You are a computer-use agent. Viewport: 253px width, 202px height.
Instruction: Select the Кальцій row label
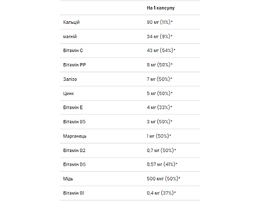tap(71, 22)
